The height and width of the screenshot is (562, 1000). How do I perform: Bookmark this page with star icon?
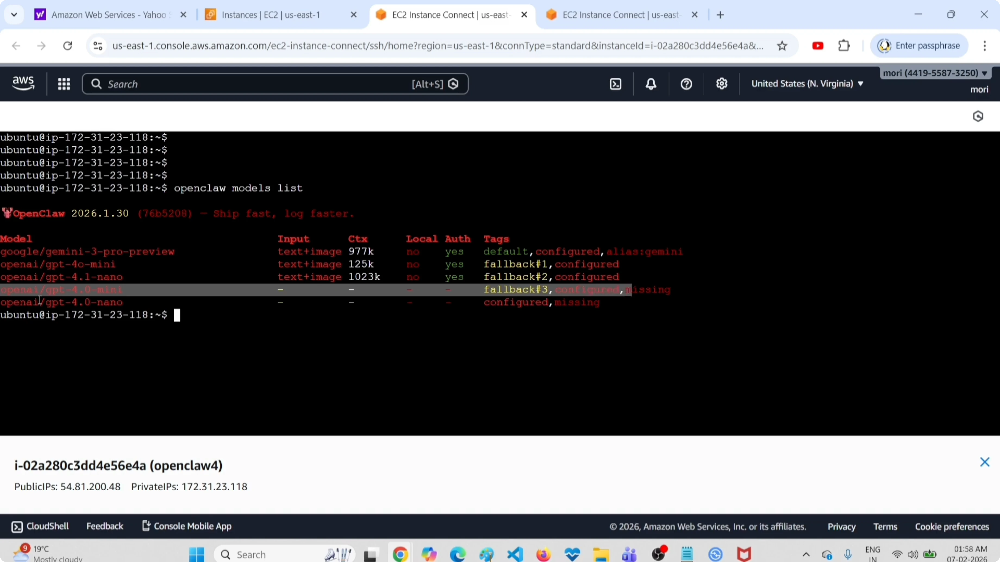(x=782, y=46)
